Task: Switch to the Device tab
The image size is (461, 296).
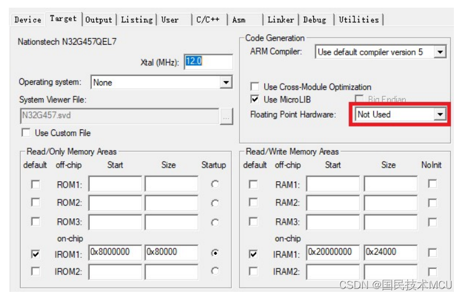Action: point(28,19)
